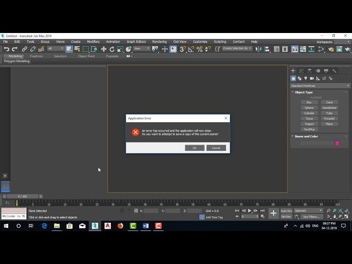
Task: Activate Select and Move tool
Action: [103, 49]
